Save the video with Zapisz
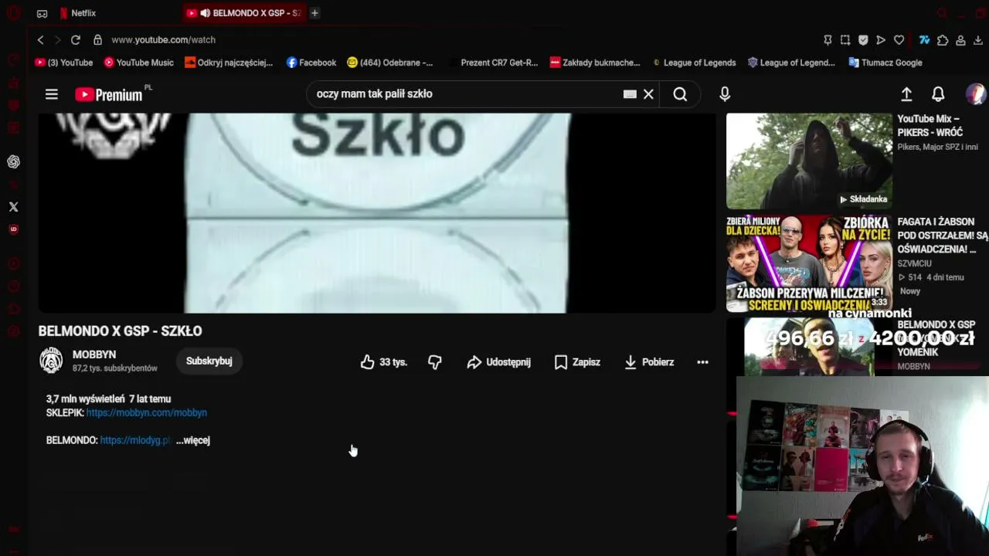This screenshot has height=556, width=989. coord(577,362)
